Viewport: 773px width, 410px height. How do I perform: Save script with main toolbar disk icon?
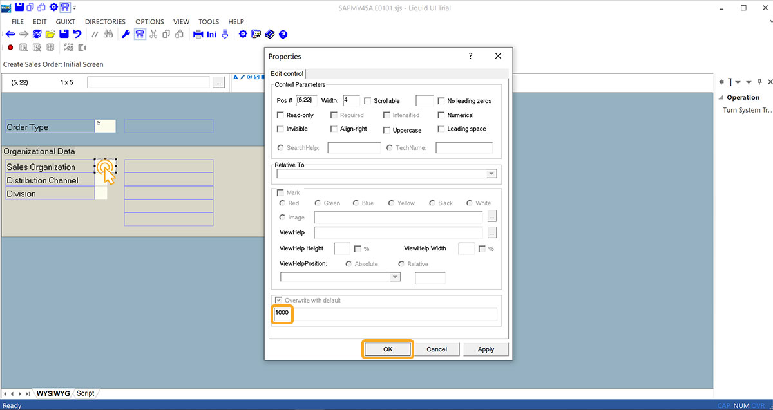tap(64, 35)
